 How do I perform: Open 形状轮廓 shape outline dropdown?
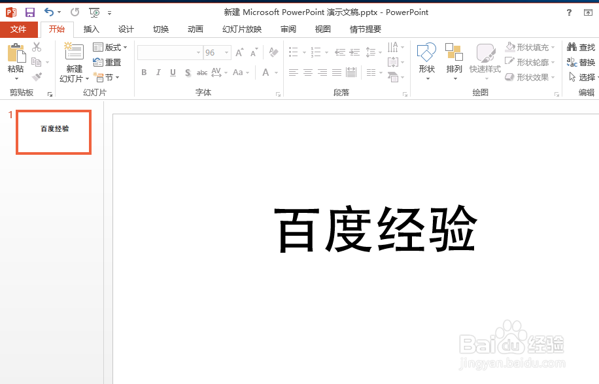pos(530,62)
